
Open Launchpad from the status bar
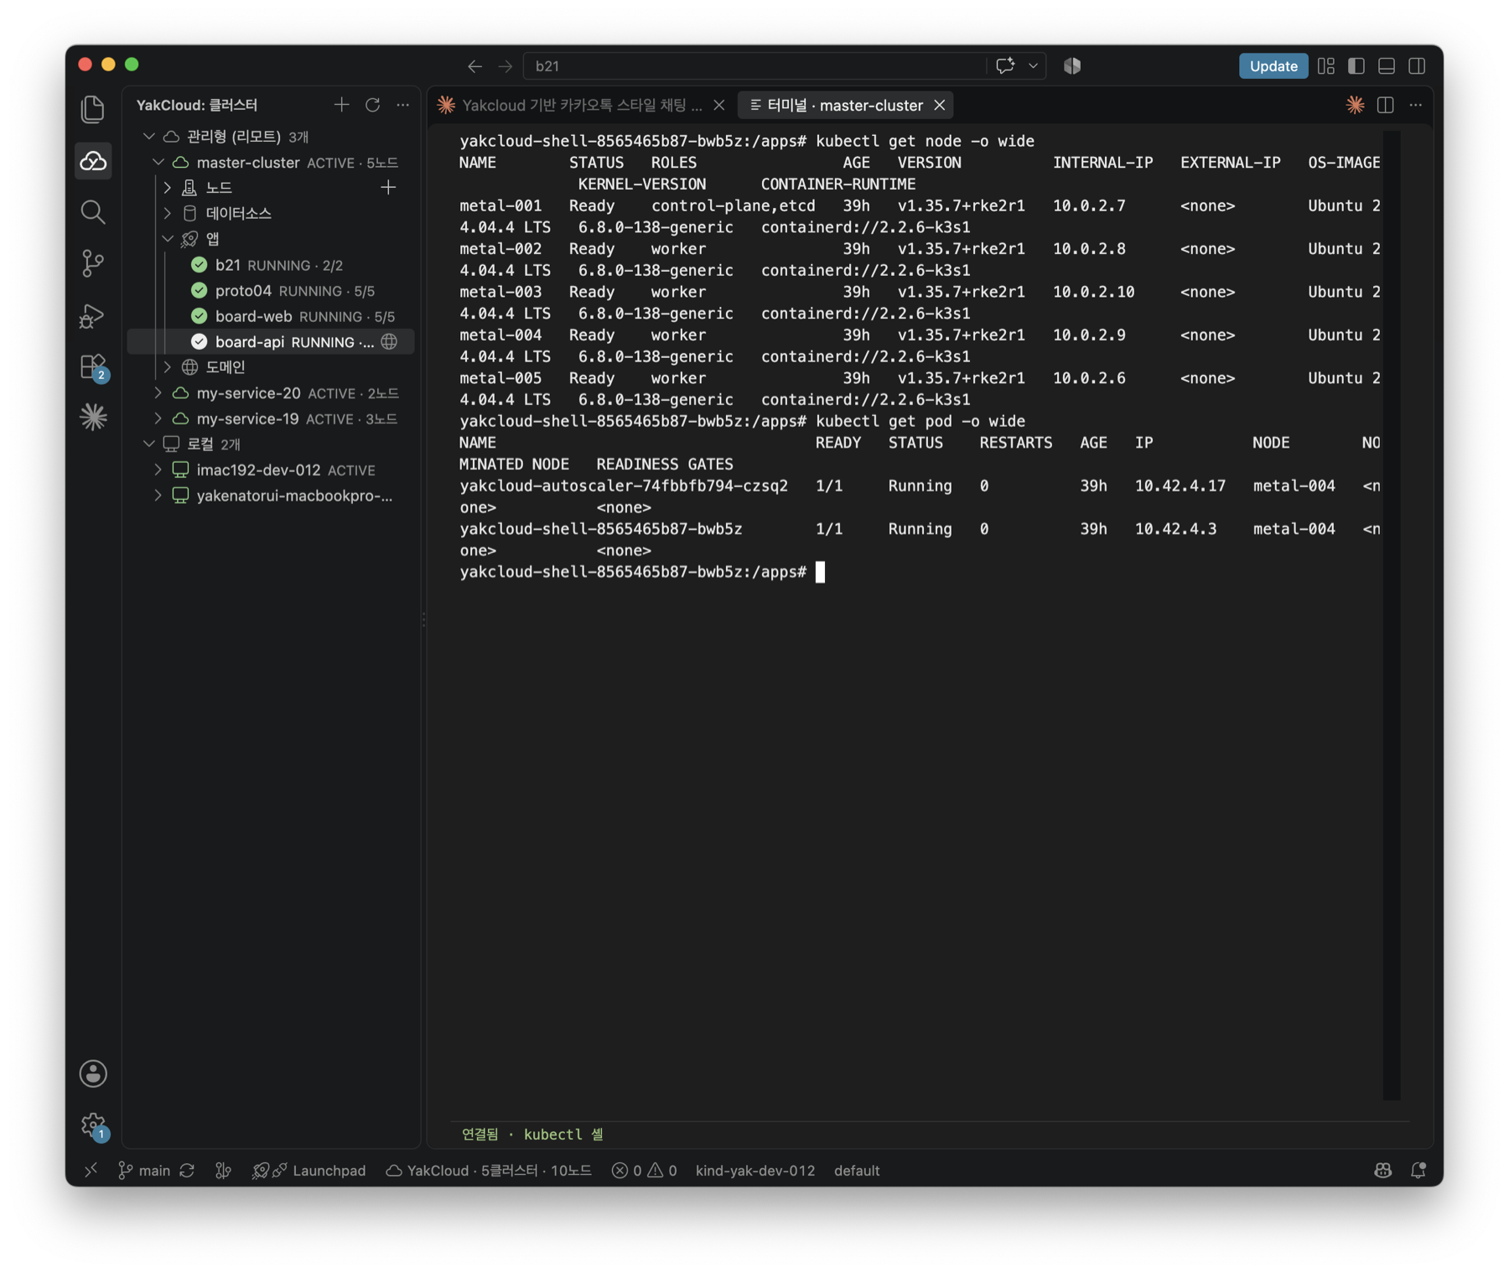point(309,1170)
